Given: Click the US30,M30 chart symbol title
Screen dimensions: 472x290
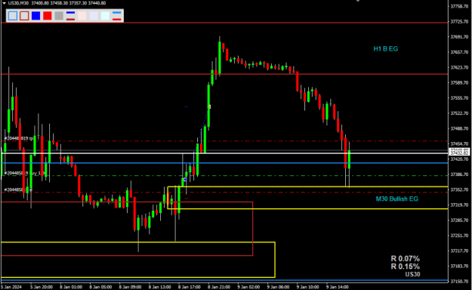Looking at the screenshot, I should pyautogui.click(x=18, y=3).
